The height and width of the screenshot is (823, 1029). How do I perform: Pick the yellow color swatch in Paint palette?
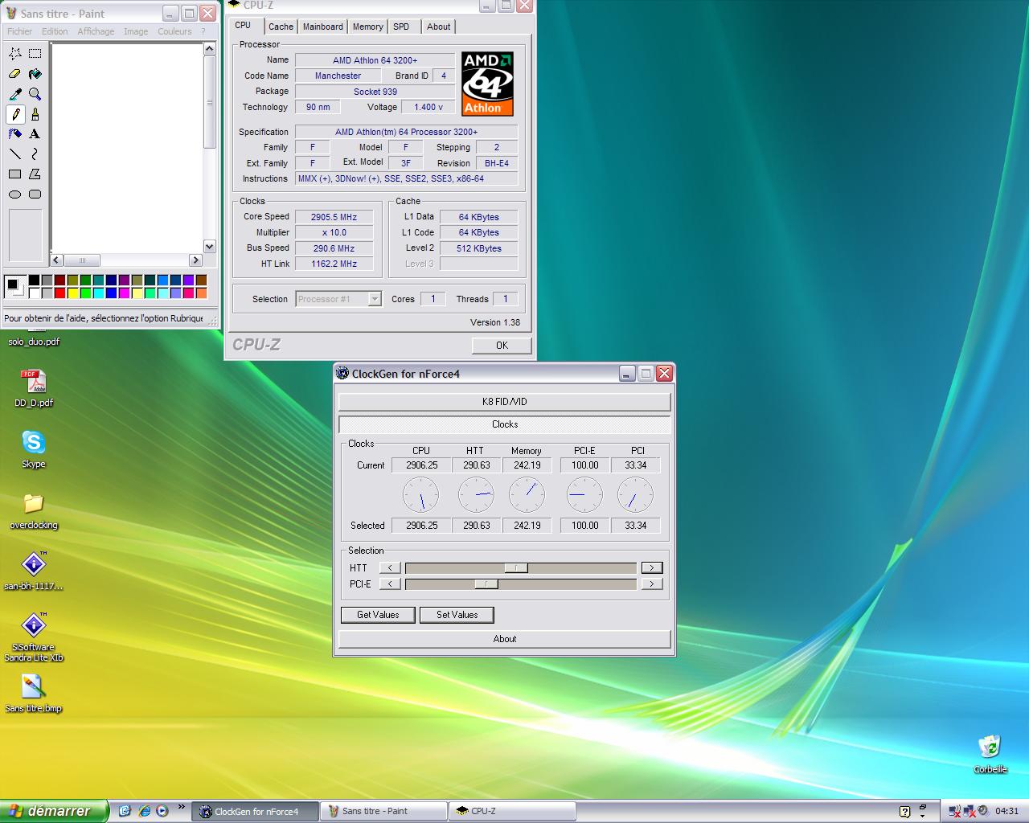point(72,293)
